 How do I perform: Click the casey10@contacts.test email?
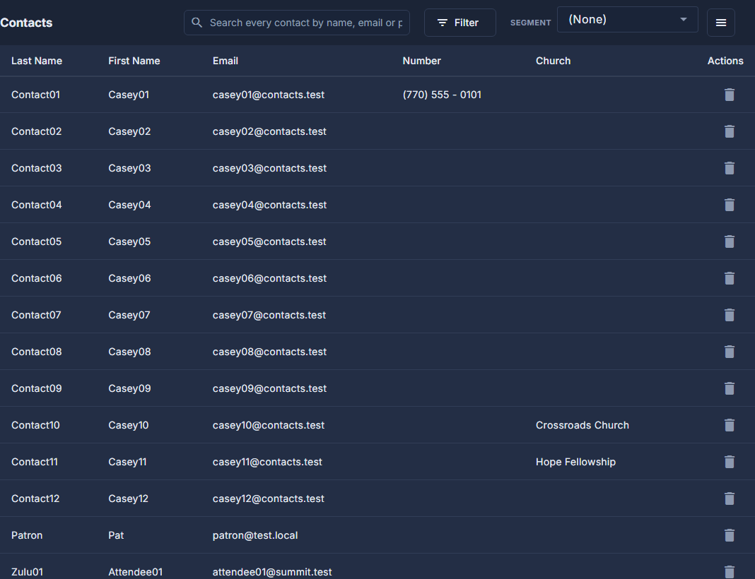[x=268, y=425]
